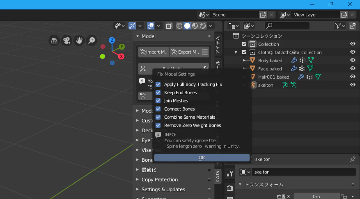
Task: Uncheck Apply Full Body Tracking Fix
Action: pyautogui.click(x=158, y=84)
